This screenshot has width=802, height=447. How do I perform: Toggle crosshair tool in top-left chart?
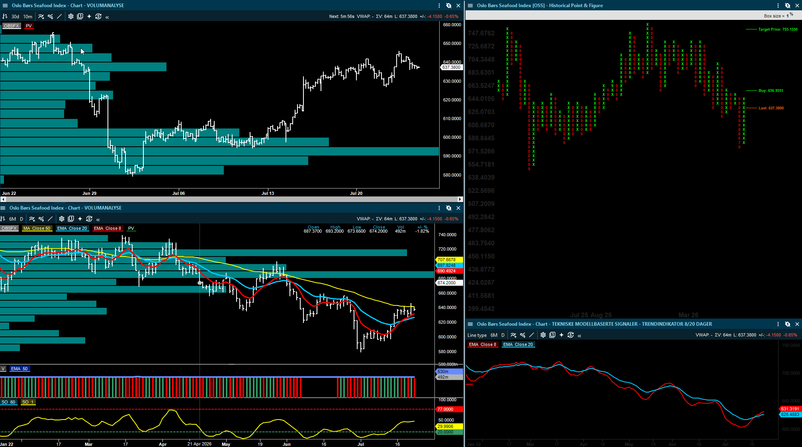(x=89, y=16)
